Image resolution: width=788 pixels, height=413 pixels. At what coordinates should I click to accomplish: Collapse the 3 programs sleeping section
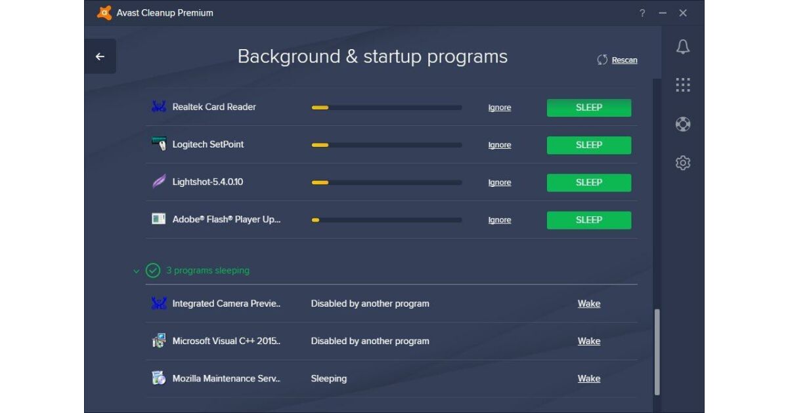(x=136, y=271)
